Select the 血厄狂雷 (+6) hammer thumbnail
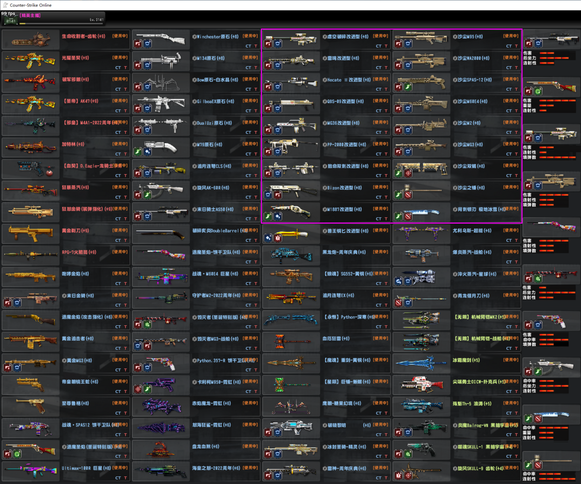Viewport: 581px width, 484px height. [291, 342]
